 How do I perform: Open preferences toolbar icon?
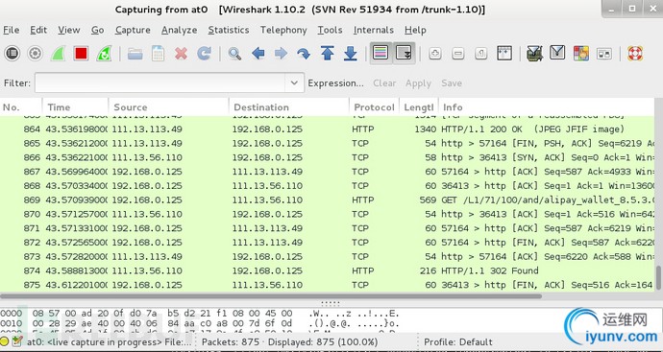click(604, 54)
